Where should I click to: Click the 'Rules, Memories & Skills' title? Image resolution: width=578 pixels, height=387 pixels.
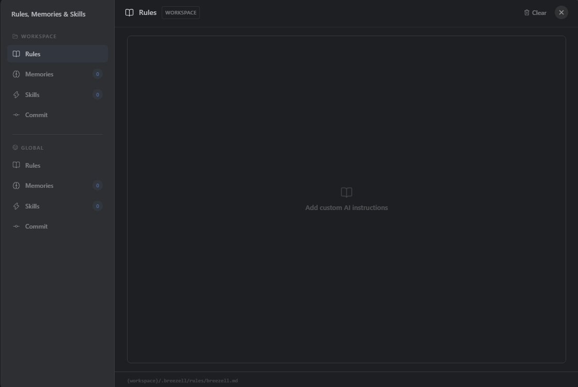pyautogui.click(x=48, y=14)
